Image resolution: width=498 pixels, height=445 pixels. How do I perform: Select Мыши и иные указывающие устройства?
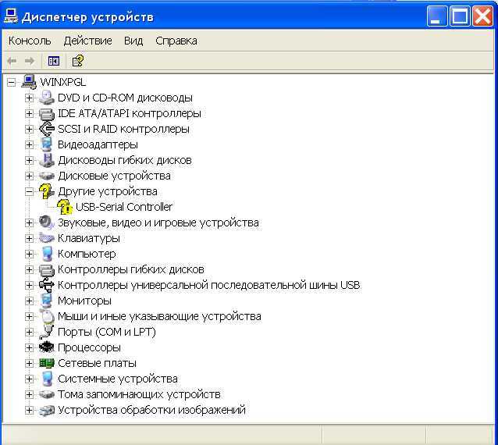[159, 316]
